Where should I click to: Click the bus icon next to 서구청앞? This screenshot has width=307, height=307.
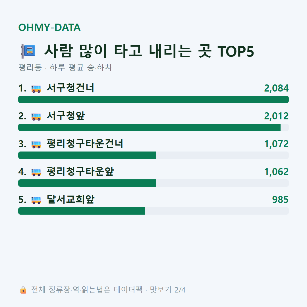pos(36,117)
